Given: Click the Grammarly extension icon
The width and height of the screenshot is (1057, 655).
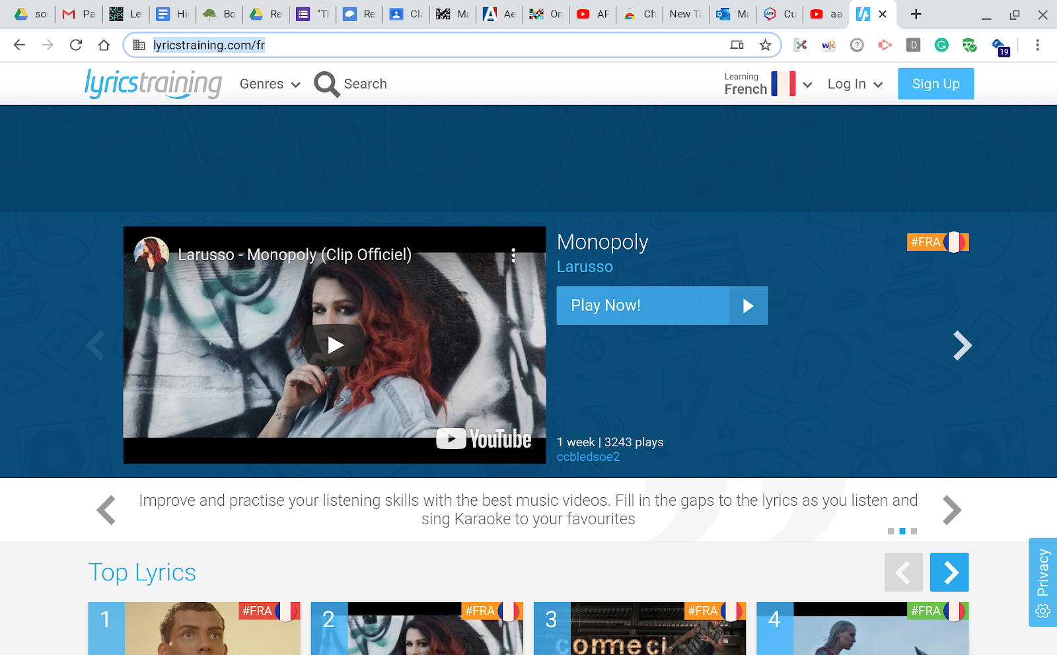Looking at the screenshot, I should 941,45.
